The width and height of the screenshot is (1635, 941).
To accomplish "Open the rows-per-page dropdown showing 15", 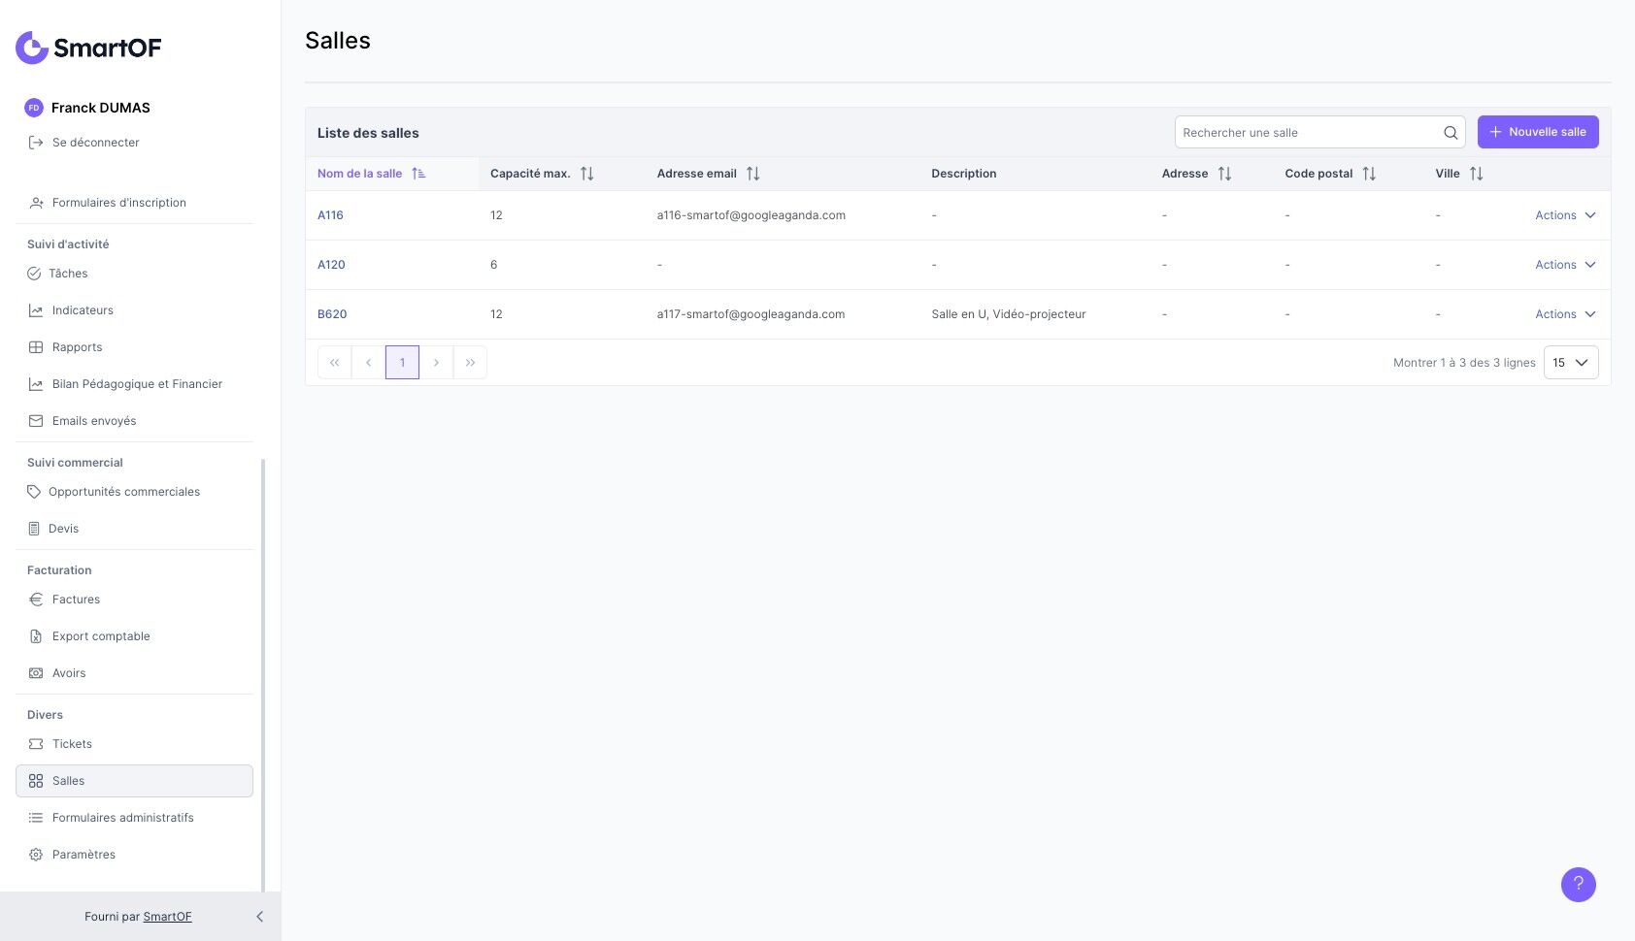I will pyautogui.click(x=1571, y=363).
